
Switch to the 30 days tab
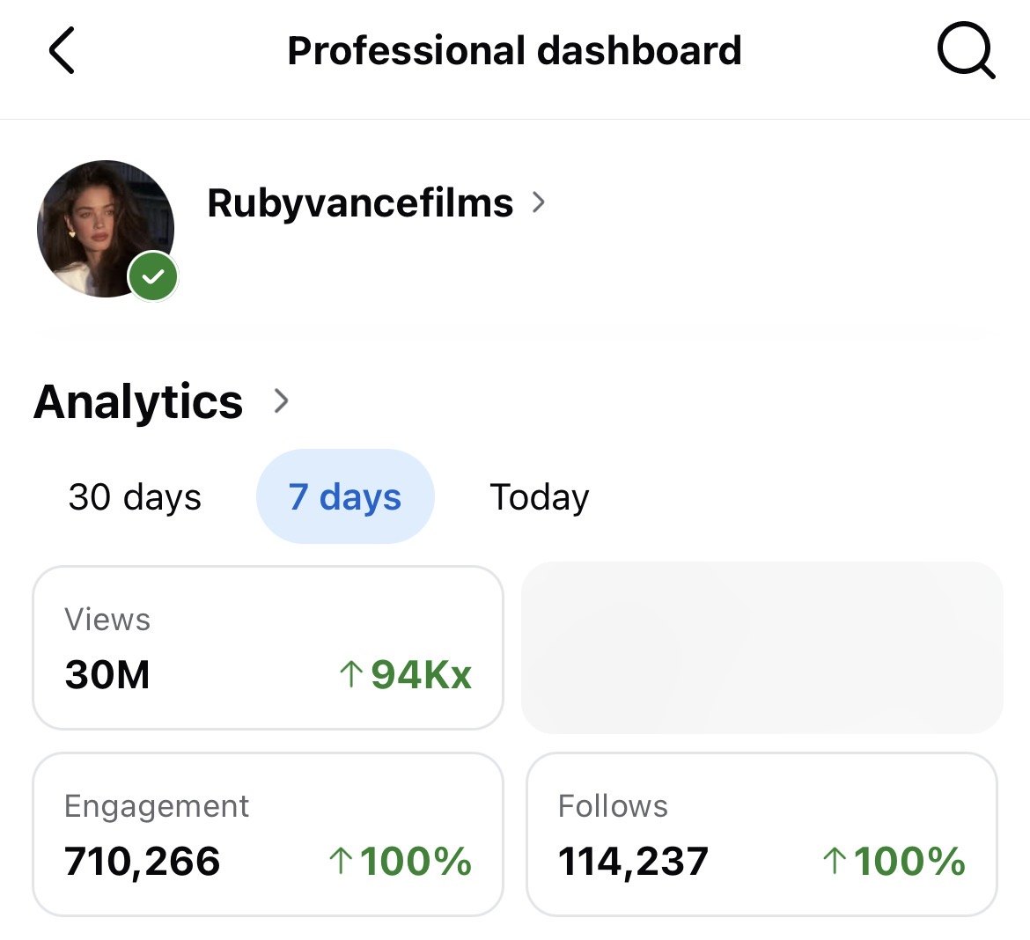click(x=135, y=496)
